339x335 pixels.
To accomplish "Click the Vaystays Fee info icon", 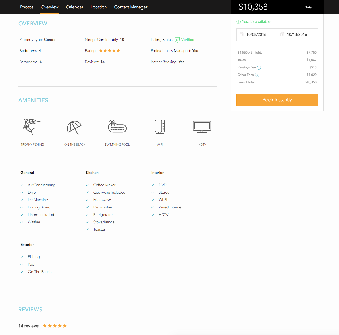I will pos(259,68).
